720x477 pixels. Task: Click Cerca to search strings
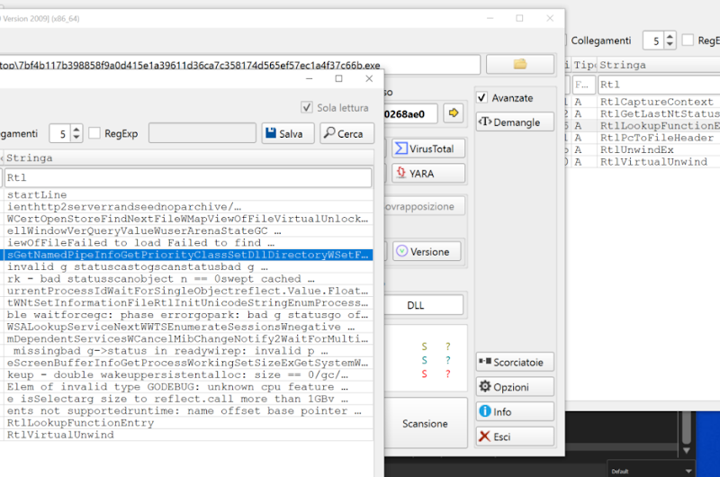346,133
